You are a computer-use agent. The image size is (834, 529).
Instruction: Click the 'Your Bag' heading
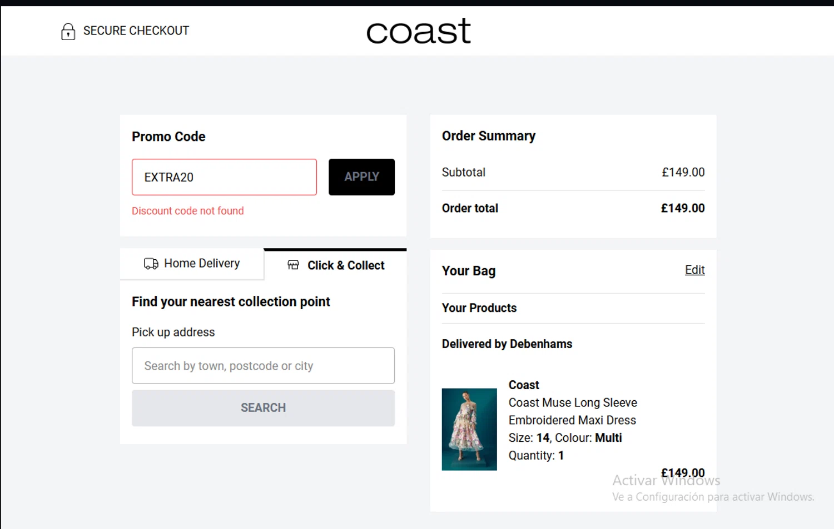[469, 271]
